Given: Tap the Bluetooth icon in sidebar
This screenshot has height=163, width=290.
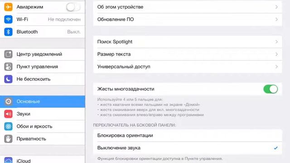Looking at the screenshot, I should 8,32.
